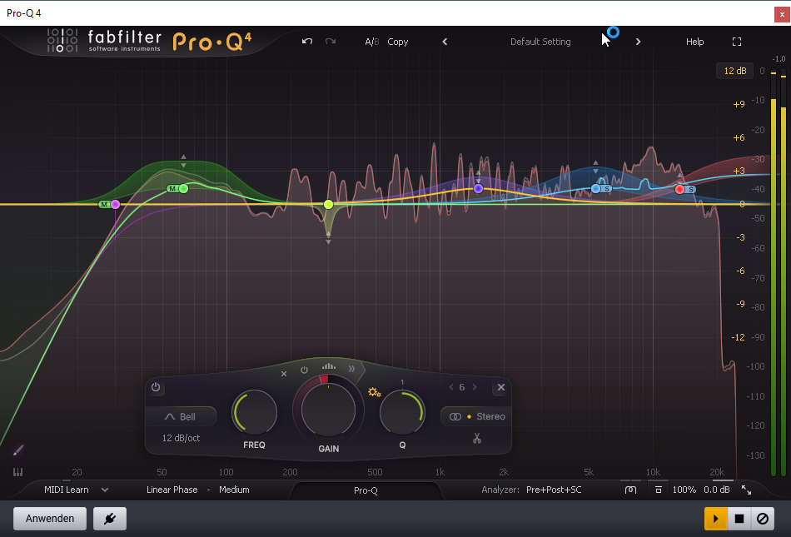Remove the dynamic range with the small X
Viewport: 791px width, 537px height.
pyautogui.click(x=284, y=374)
